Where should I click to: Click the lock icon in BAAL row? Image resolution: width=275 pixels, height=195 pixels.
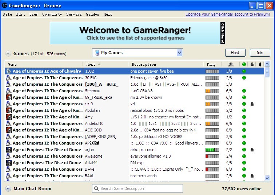coord(252,176)
